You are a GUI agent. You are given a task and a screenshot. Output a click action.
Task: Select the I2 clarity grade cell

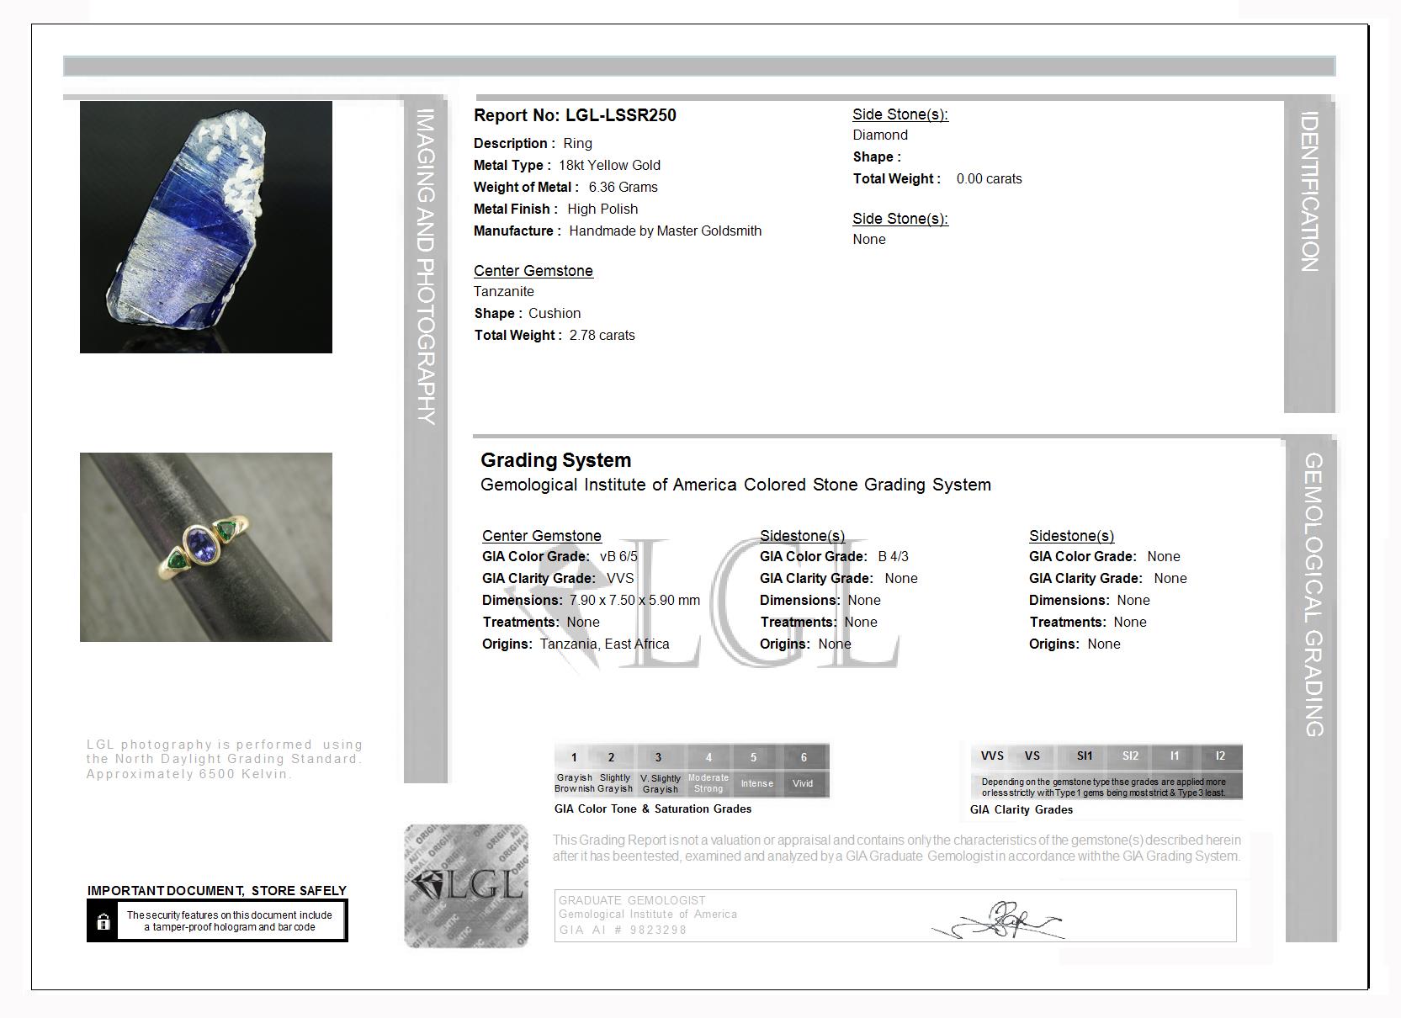[1220, 756]
